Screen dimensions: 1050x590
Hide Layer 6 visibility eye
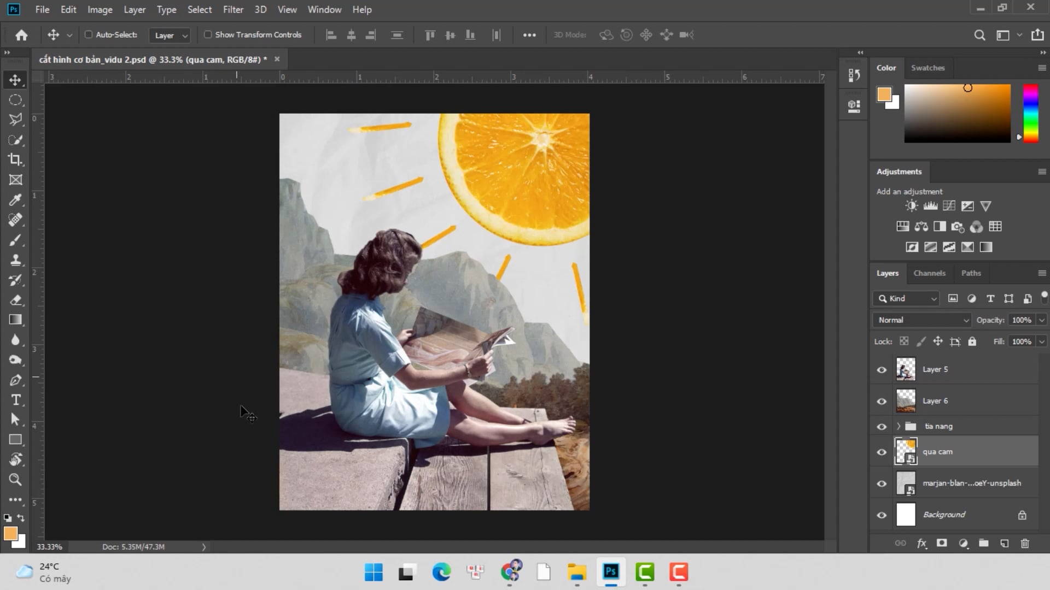point(882,401)
